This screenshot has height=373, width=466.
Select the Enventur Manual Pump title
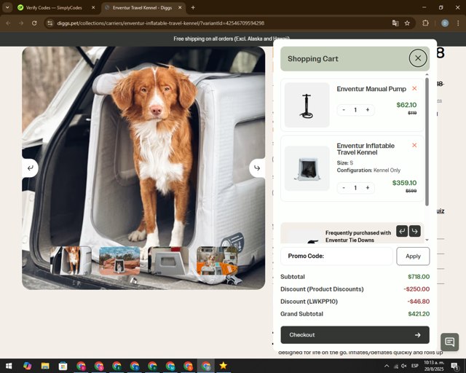[371, 89]
